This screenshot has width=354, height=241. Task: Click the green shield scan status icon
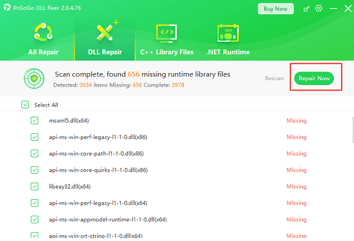(x=33, y=78)
